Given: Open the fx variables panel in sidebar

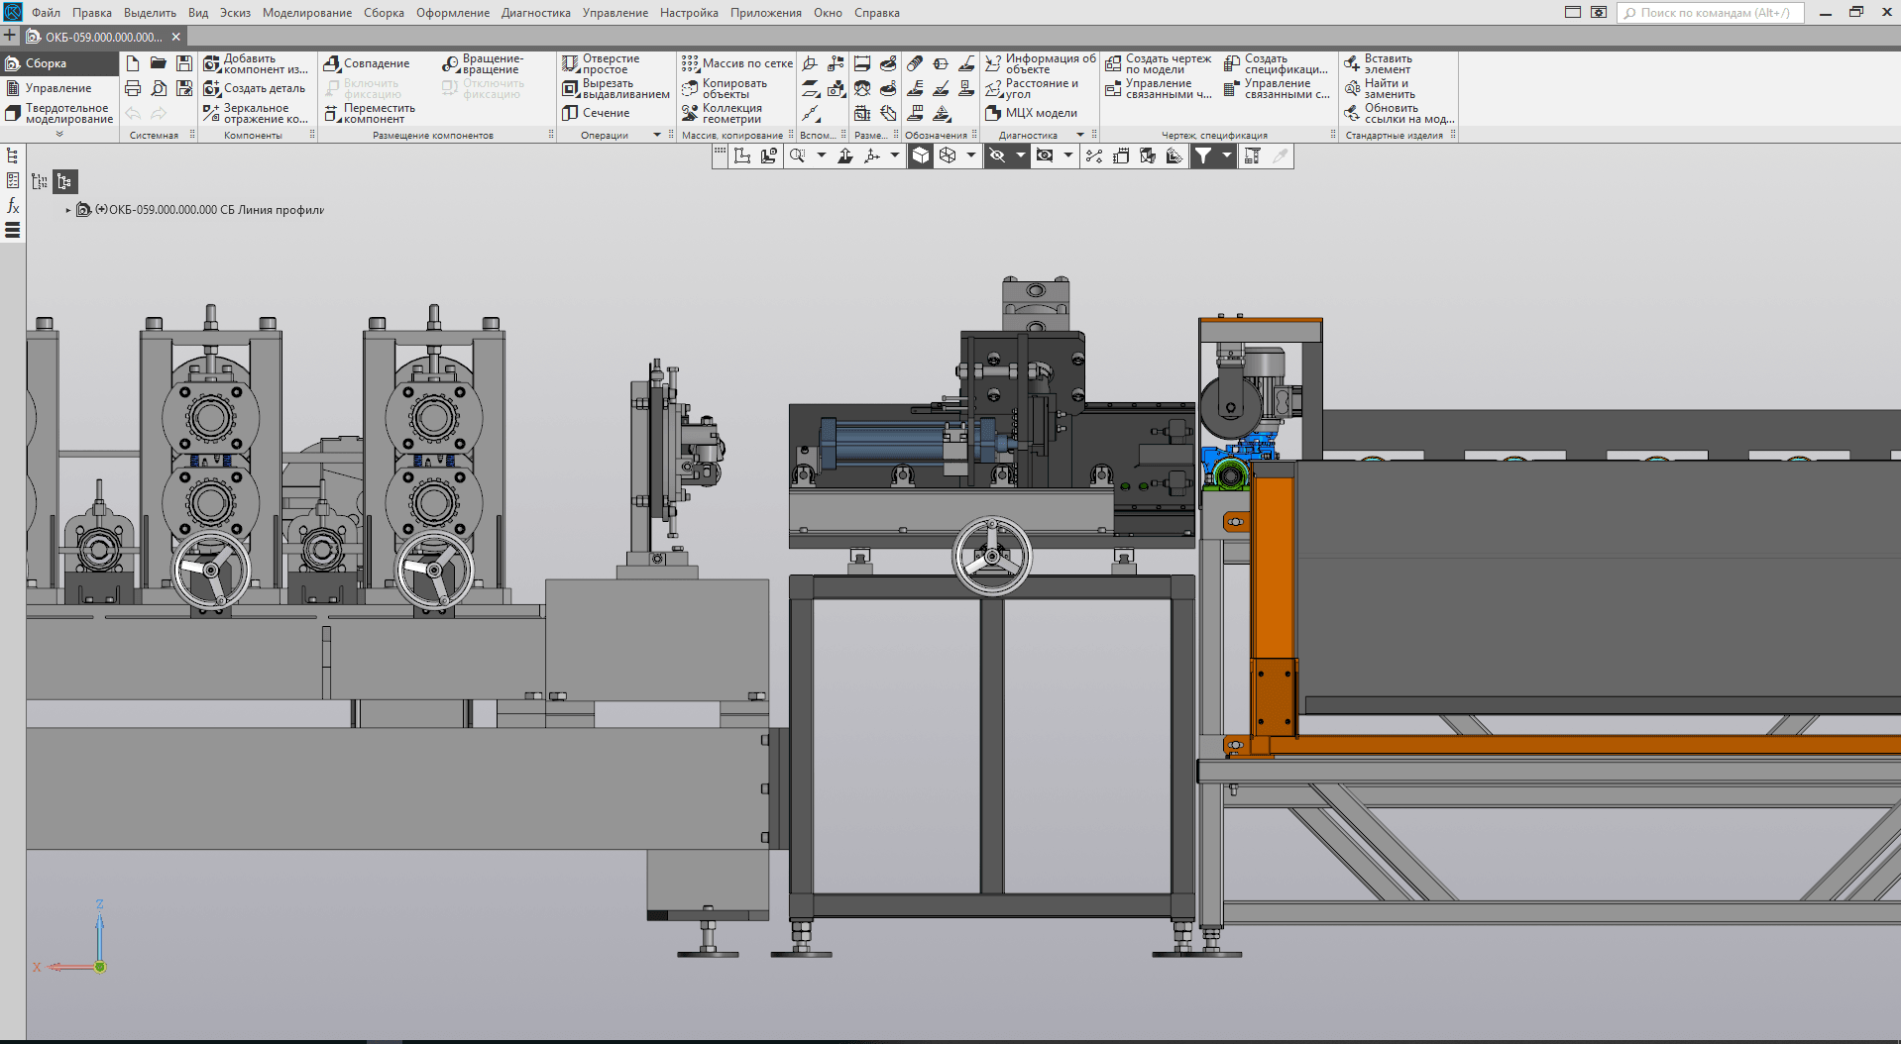Looking at the screenshot, I should [13, 205].
